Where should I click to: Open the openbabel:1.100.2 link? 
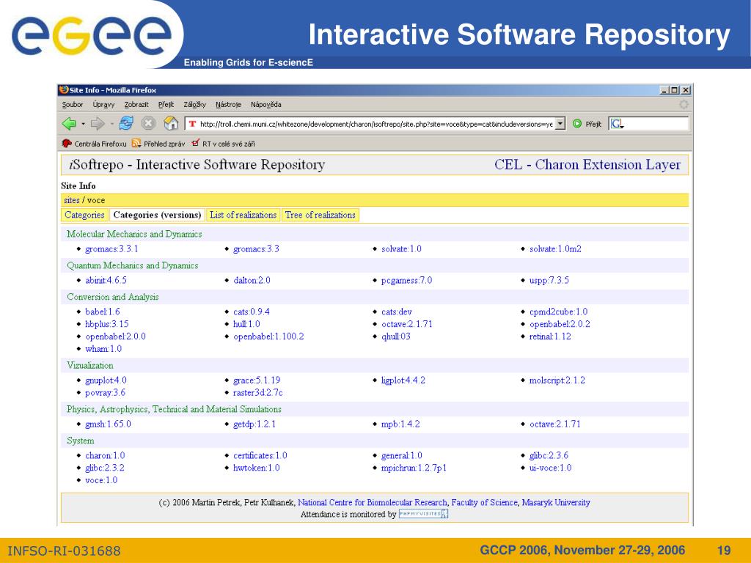tap(268, 336)
